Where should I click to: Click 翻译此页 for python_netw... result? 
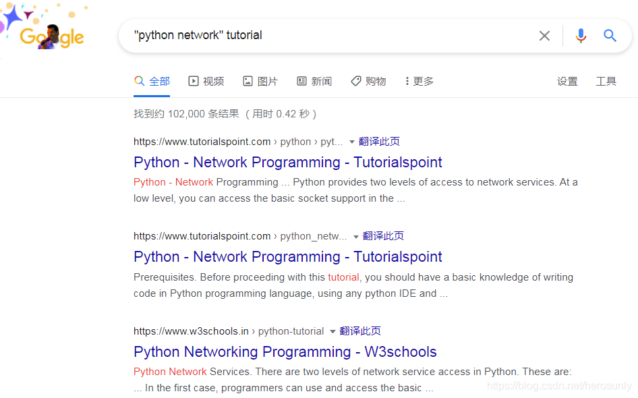[x=383, y=236]
